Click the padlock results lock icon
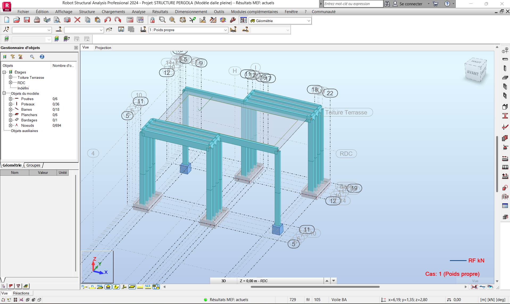The height and width of the screenshot is (304, 510). click(x=152, y=20)
